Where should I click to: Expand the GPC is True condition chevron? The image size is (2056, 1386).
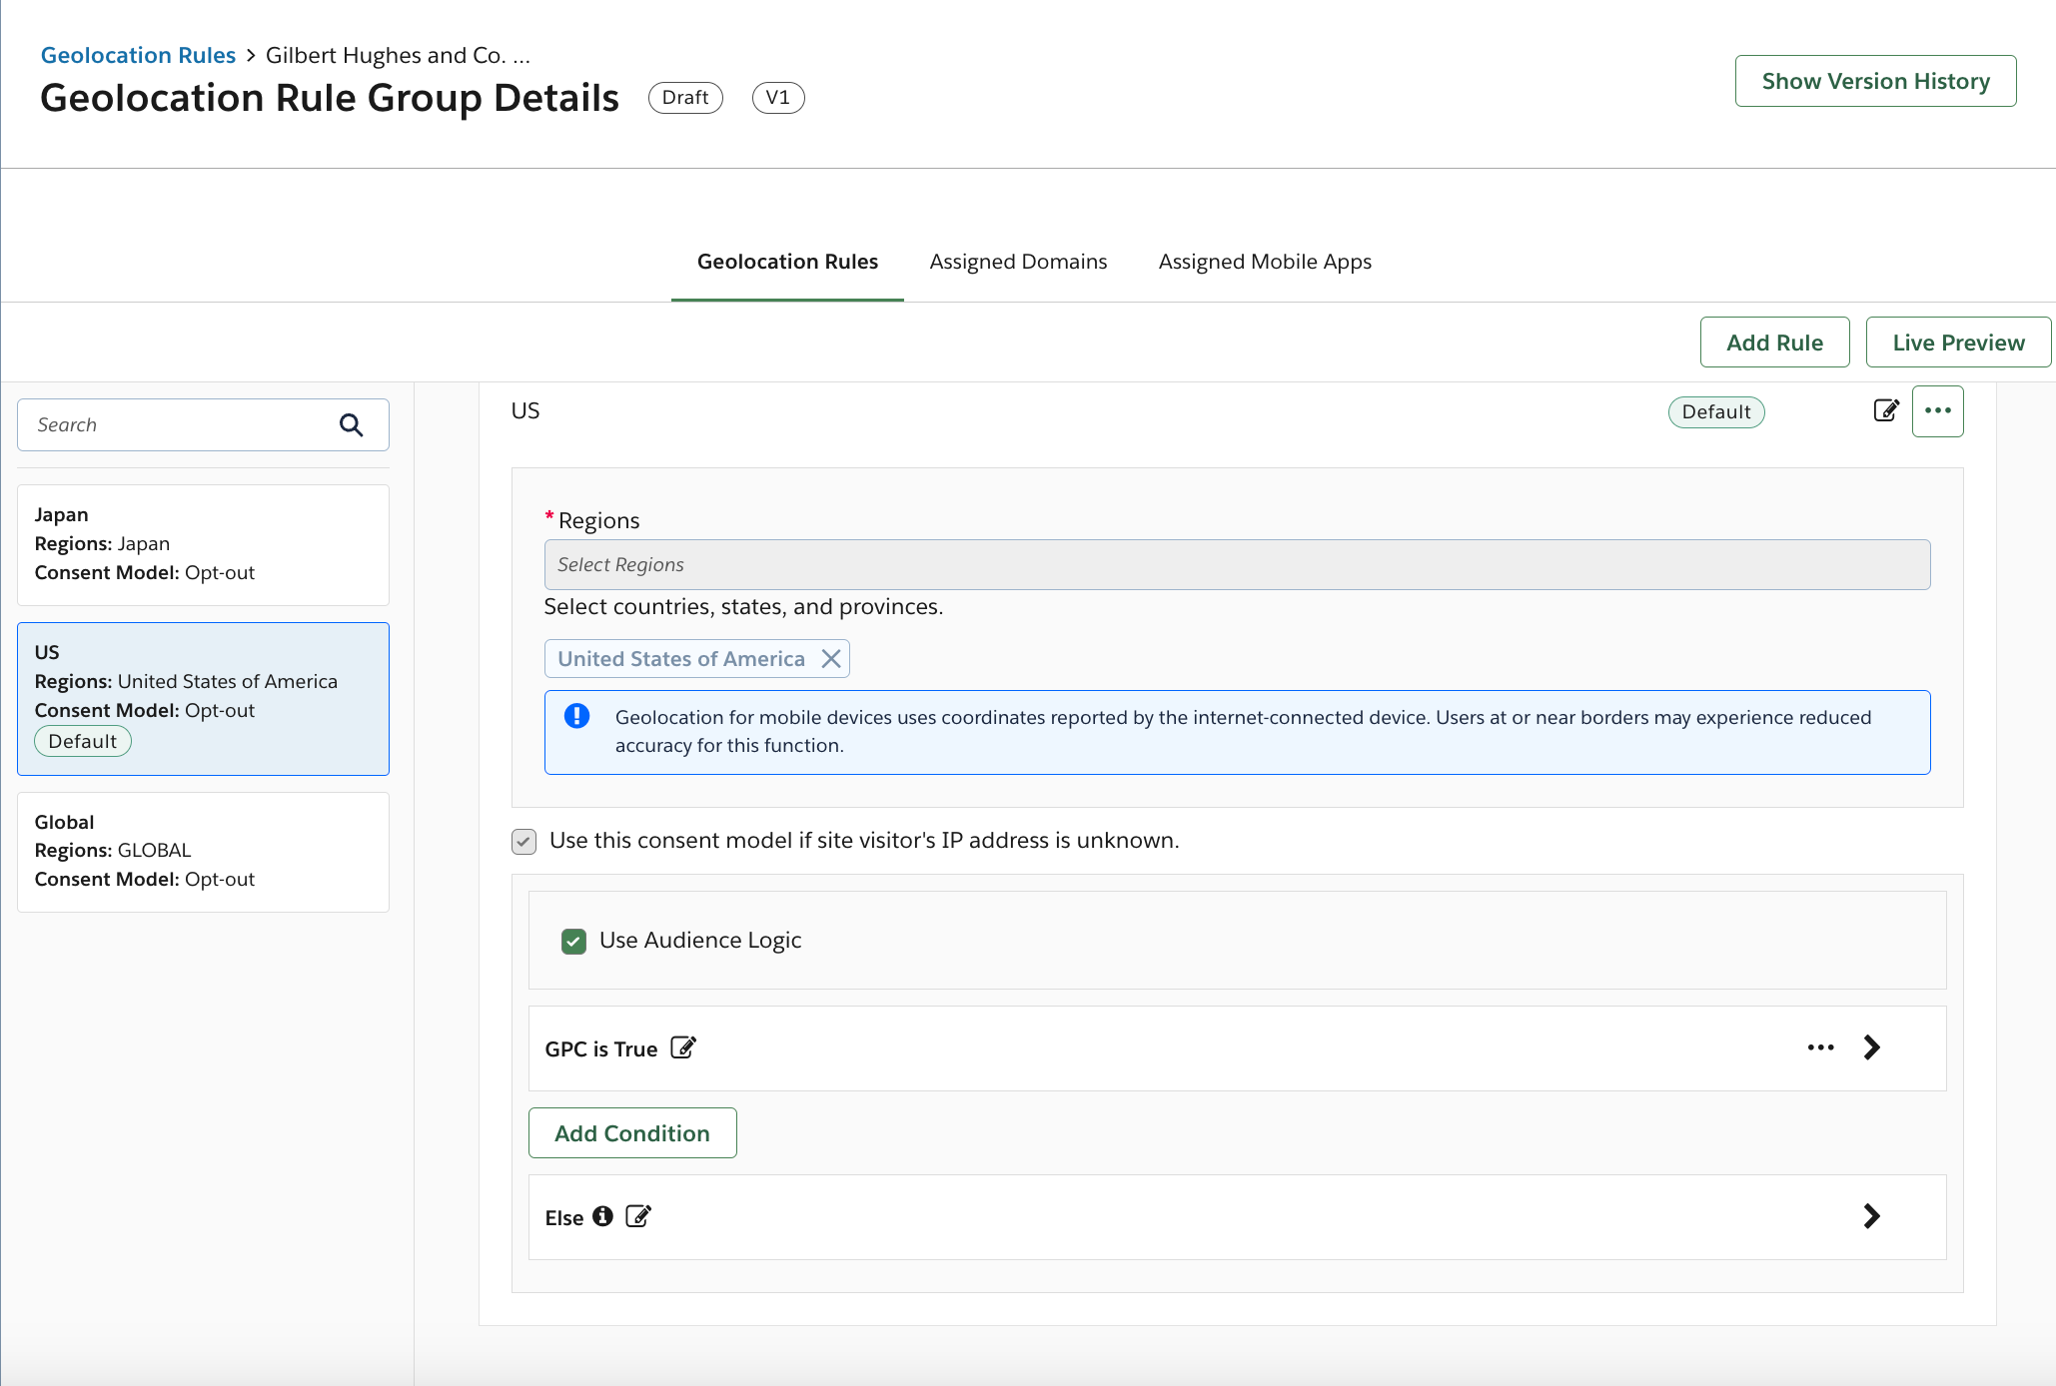[x=1871, y=1047]
